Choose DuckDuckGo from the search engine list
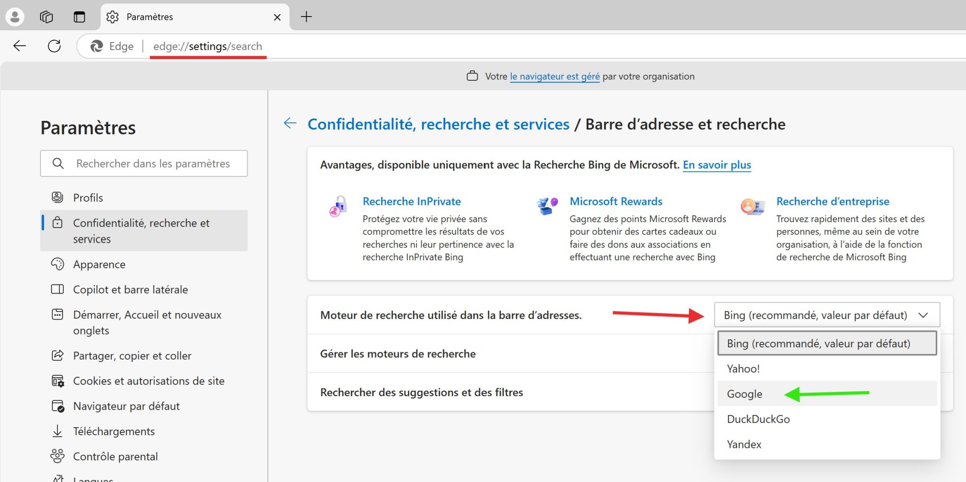This screenshot has height=482, width=966. pyautogui.click(x=758, y=419)
